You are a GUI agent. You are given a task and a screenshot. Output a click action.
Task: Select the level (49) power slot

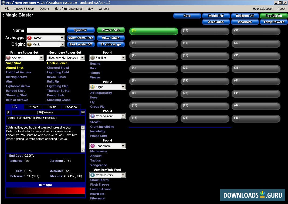point(256,119)
